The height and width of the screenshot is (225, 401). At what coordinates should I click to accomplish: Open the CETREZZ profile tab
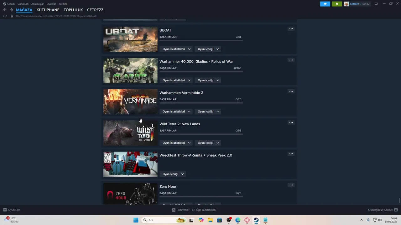95,10
